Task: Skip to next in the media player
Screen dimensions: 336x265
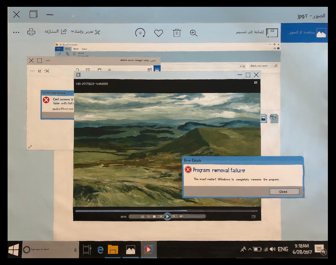Action: (x=174, y=216)
